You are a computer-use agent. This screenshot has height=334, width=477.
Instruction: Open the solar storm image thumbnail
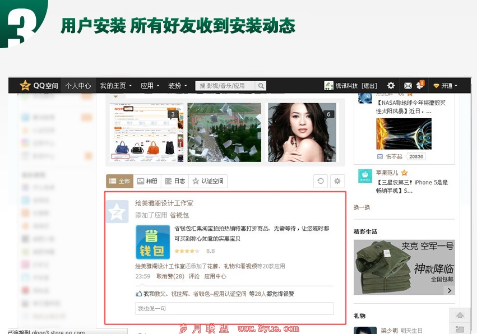point(404,134)
